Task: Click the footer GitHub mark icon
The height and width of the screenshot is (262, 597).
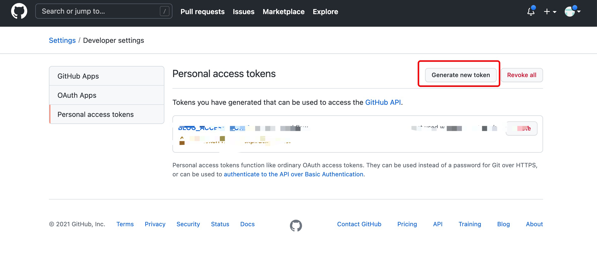Action: pyautogui.click(x=296, y=225)
